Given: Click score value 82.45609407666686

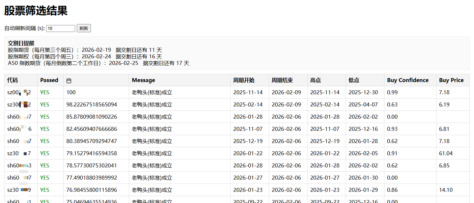Looking at the screenshot, I should click(92, 129).
